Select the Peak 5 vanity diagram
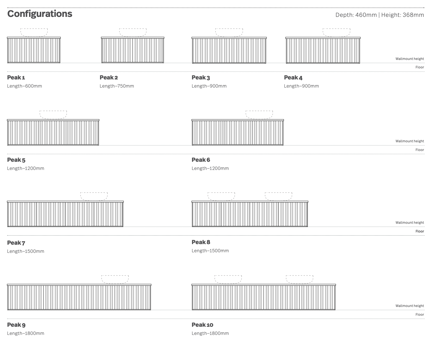Viewport: 433px width, 341px height. [x=53, y=132]
